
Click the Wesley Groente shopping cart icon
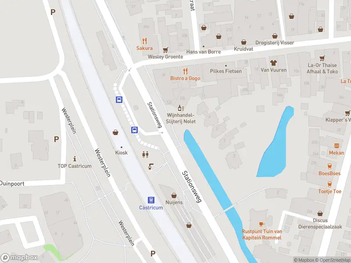click(165, 50)
